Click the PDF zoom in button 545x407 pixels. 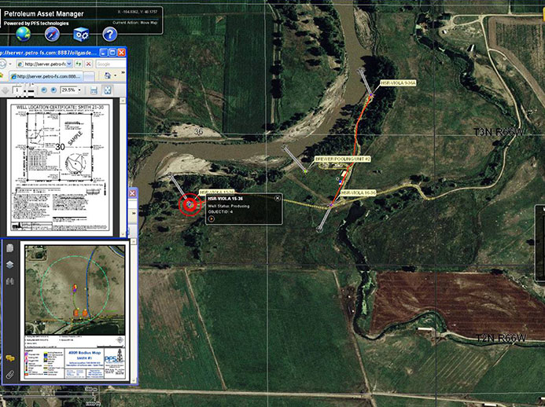53,90
